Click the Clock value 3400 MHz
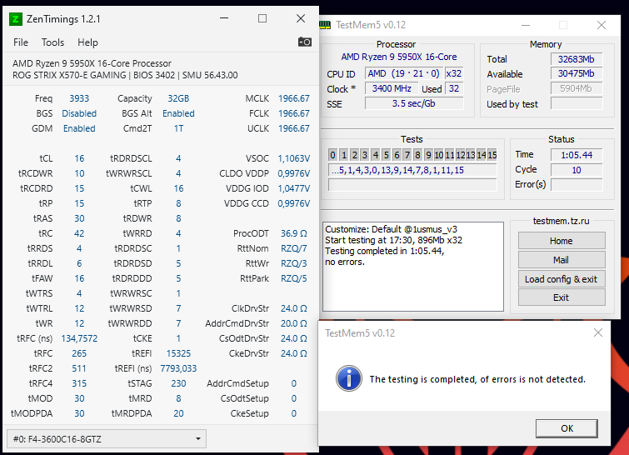 [x=392, y=88]
